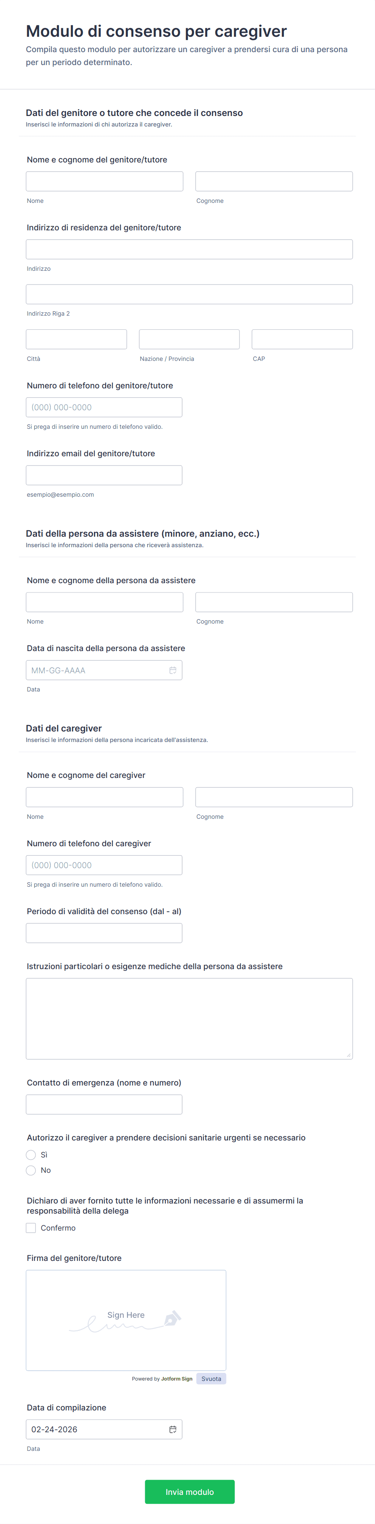The image size is (375, 1524).
Task: Click the special instructions text area
Action: coord(189,1018)
